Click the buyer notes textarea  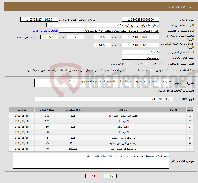point(91,161)
